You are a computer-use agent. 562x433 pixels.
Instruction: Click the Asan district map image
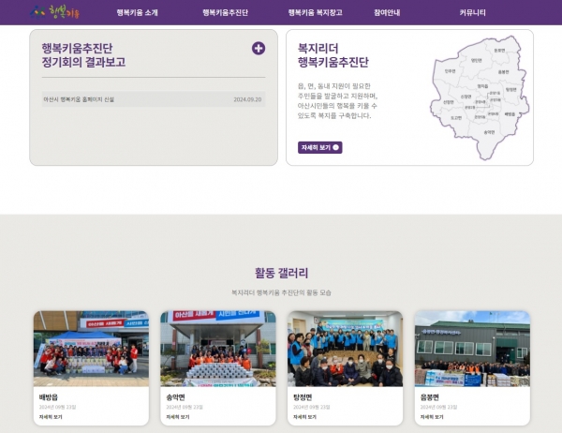coord(480,97)
